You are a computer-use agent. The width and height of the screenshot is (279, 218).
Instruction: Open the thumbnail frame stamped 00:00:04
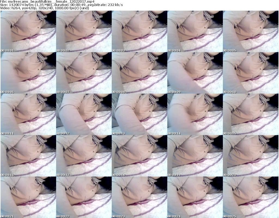[x=195, y=31]
